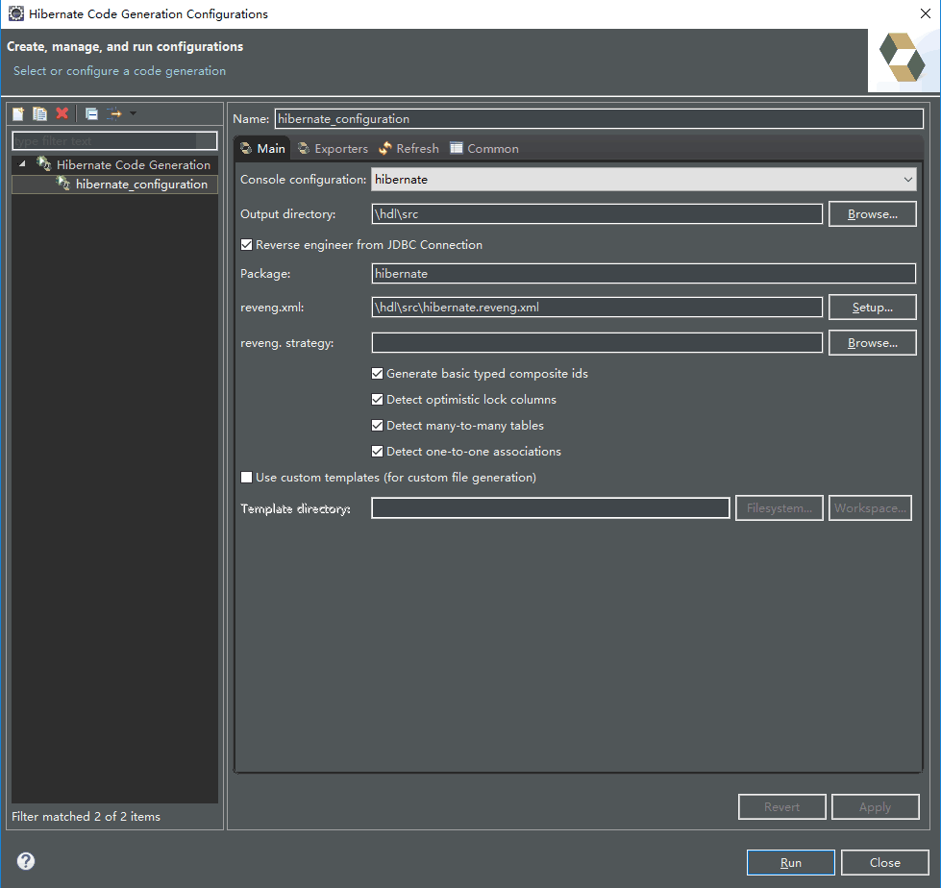Viewport: 941px width, 888px height.
Task: Disable Reverse engineer from JDBC Connection
Action: click(247, 245)
